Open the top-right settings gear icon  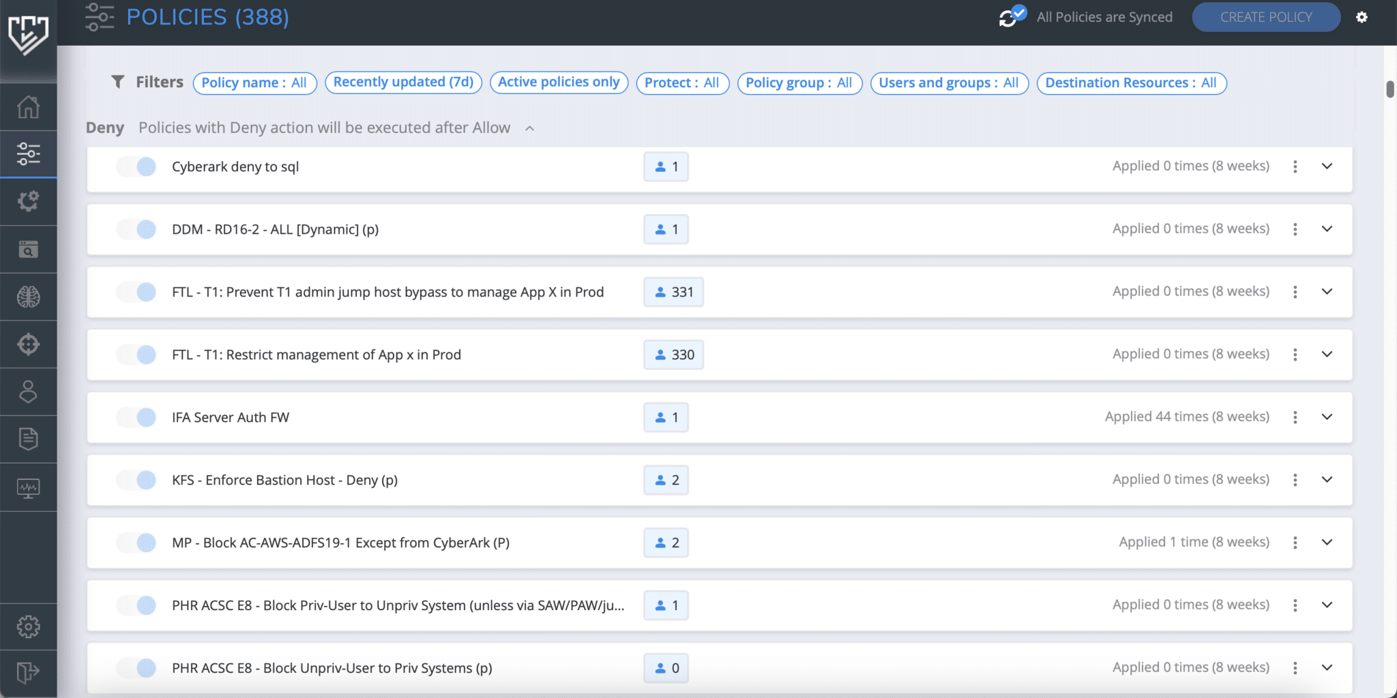tap(1362, 17)
